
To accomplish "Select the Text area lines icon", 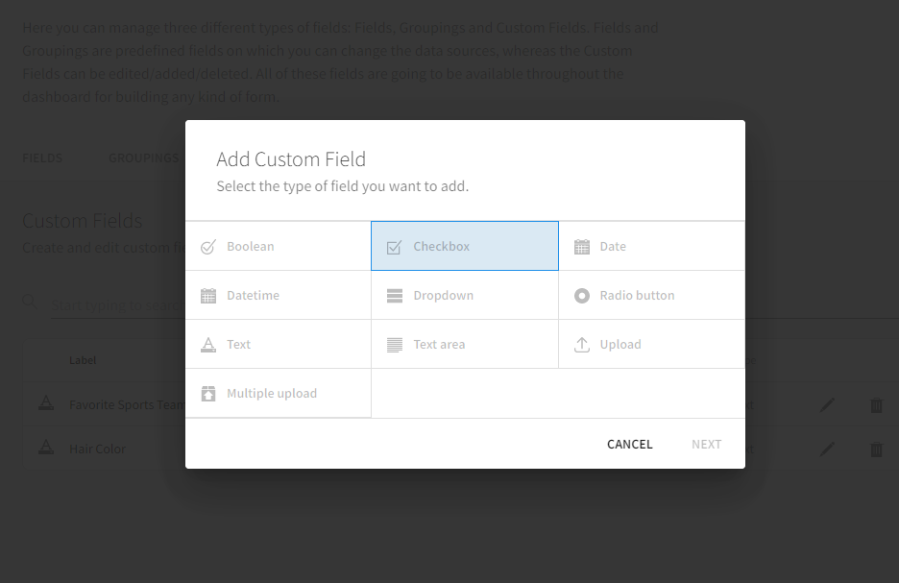I will [x=394, y=345].
